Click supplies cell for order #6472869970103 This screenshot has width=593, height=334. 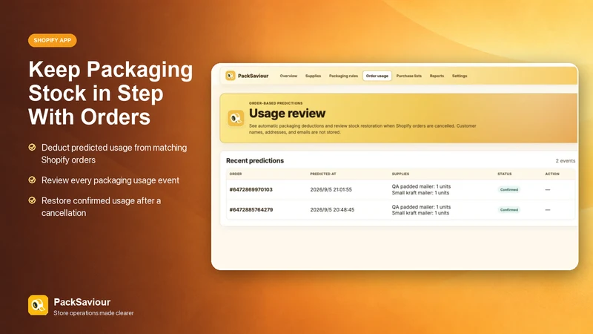421,190
